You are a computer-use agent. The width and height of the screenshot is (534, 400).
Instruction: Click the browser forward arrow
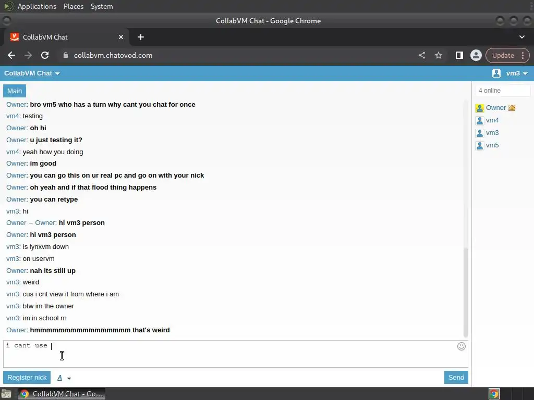[x=28, y=55]
